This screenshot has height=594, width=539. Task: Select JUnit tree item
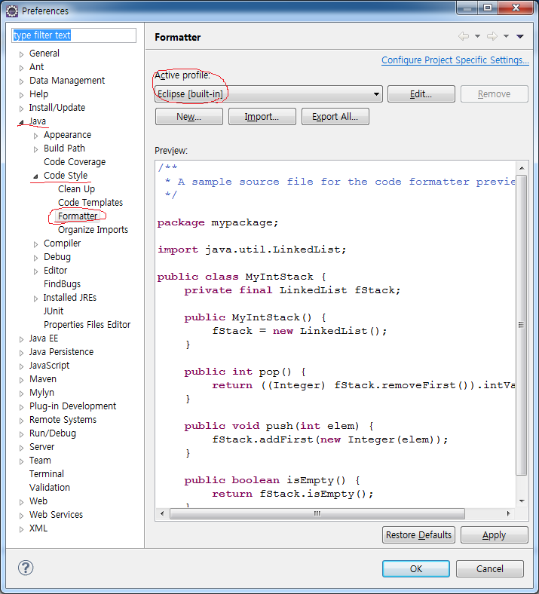point(54,311)
